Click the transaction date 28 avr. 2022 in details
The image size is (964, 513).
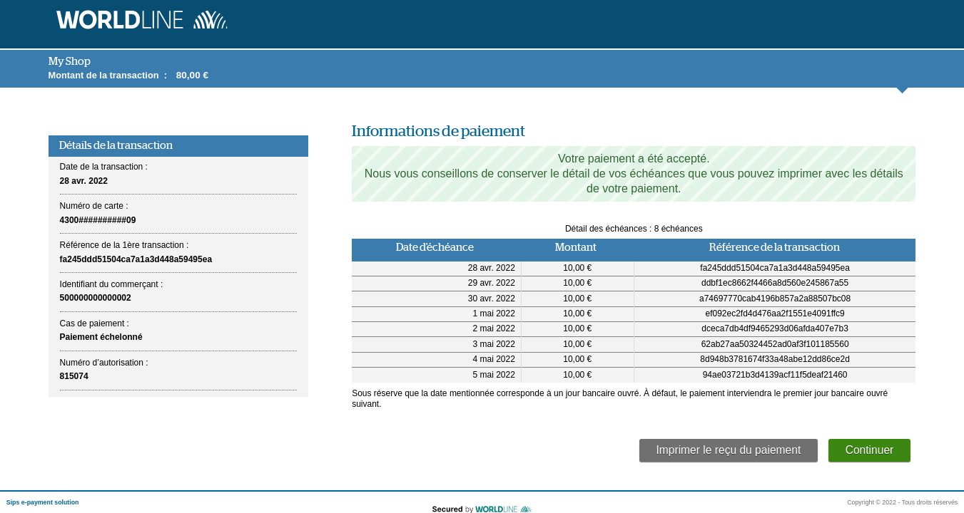tap(83, 181)
